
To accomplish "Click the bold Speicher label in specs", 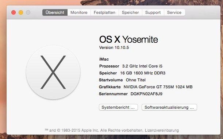I will coord(108,73).
